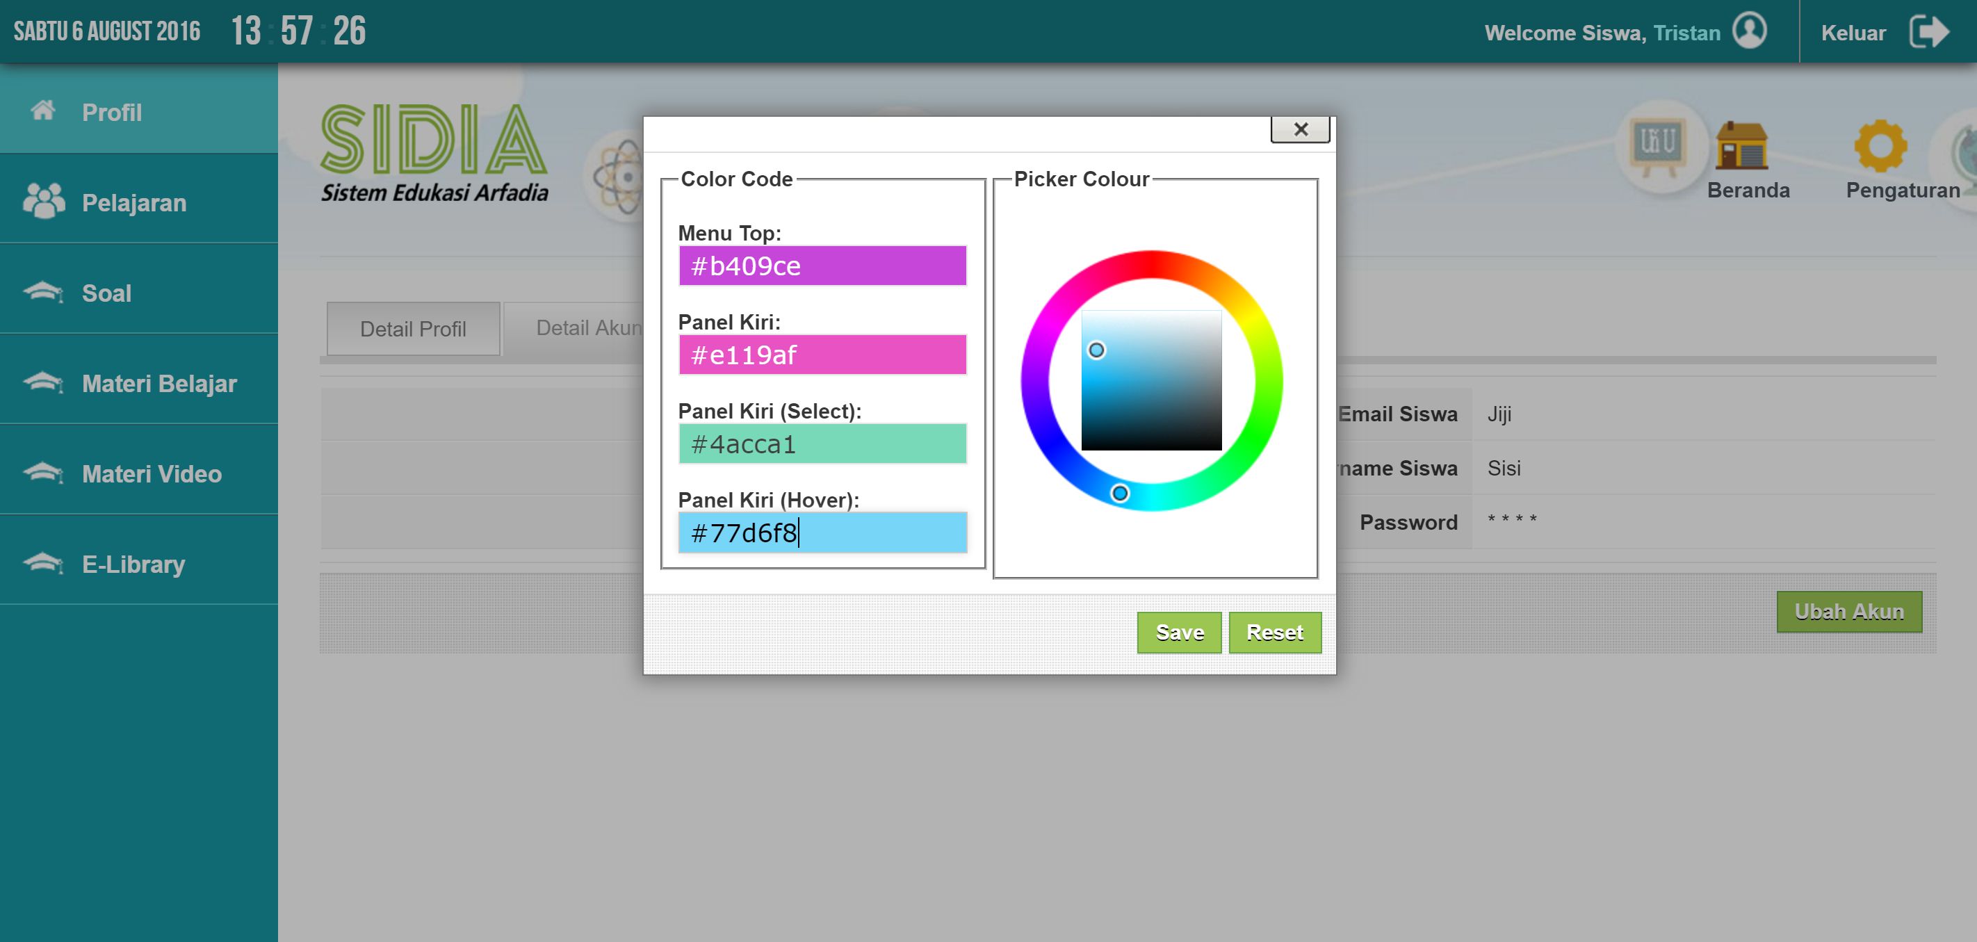Reset the color settings
This screenshot has width=1977, height=942.
1275,633
